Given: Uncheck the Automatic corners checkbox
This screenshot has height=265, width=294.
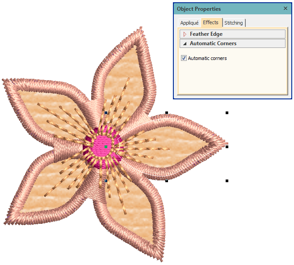Looking at the screenshot, I should [184, 58].
